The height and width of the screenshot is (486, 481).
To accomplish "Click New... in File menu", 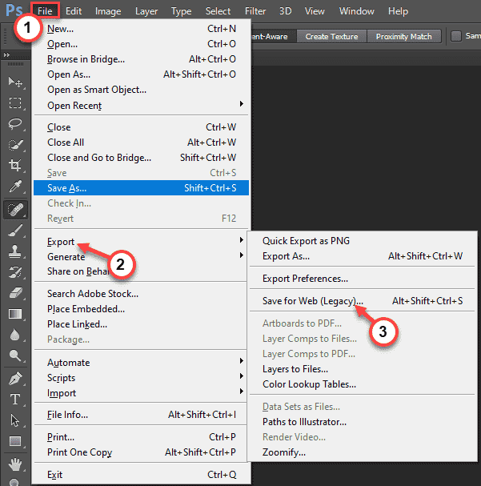I will (x=141, y=29).
